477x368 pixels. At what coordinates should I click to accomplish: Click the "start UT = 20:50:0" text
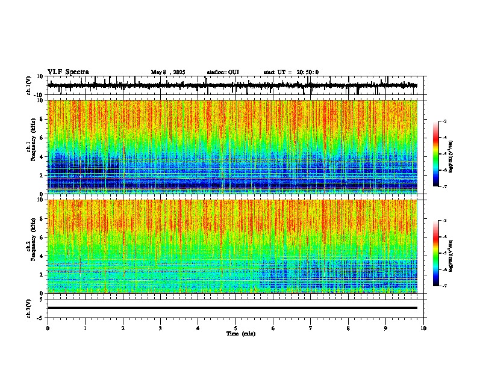[x=291, y=72]
